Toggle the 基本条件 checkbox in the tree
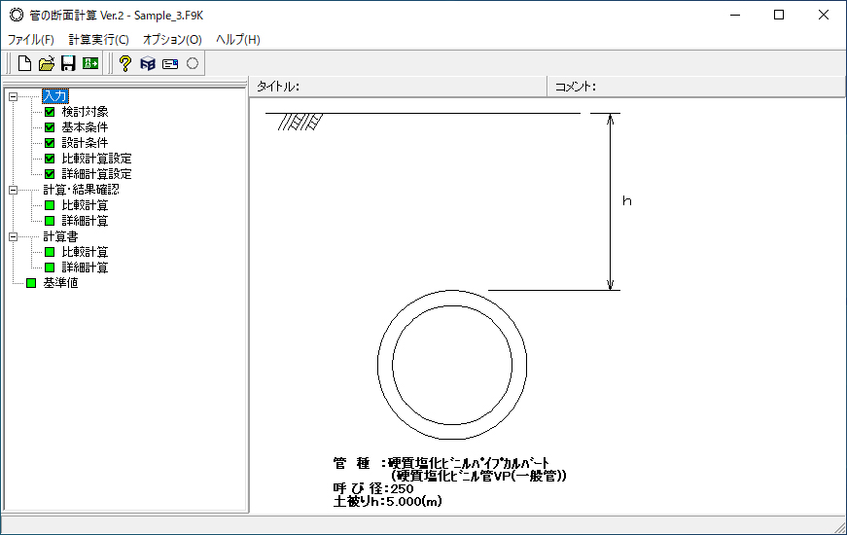 (50, 127)
